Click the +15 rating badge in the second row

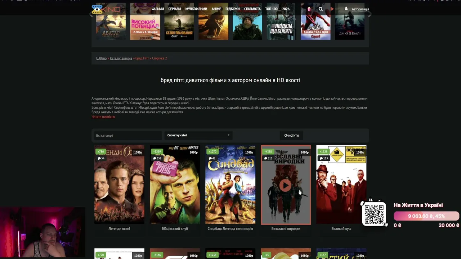click(x=267, y=255)
